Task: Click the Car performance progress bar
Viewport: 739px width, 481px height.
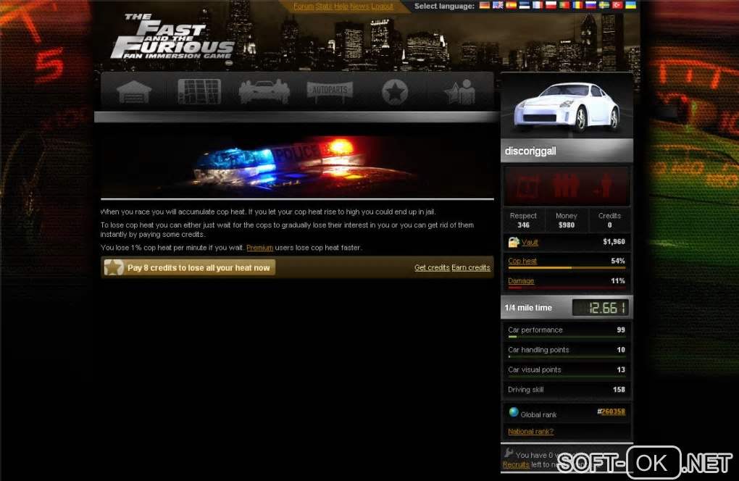Action: coord(567,337)
